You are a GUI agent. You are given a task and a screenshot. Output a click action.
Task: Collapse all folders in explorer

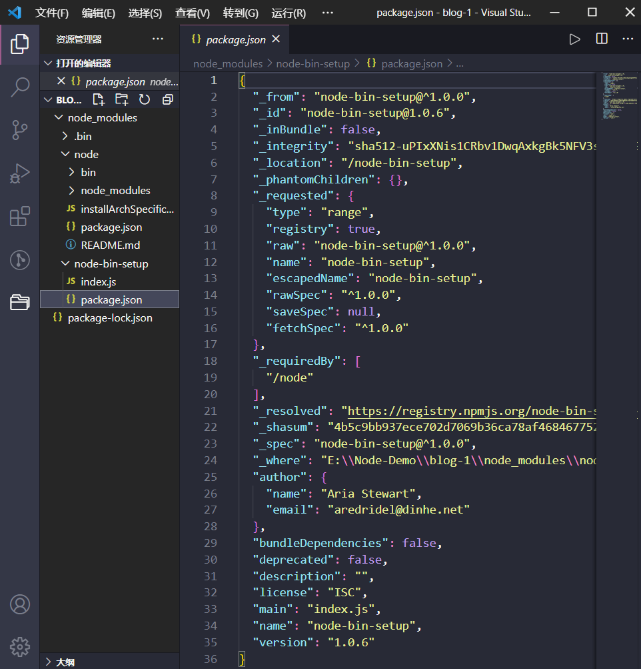[167, 99]
